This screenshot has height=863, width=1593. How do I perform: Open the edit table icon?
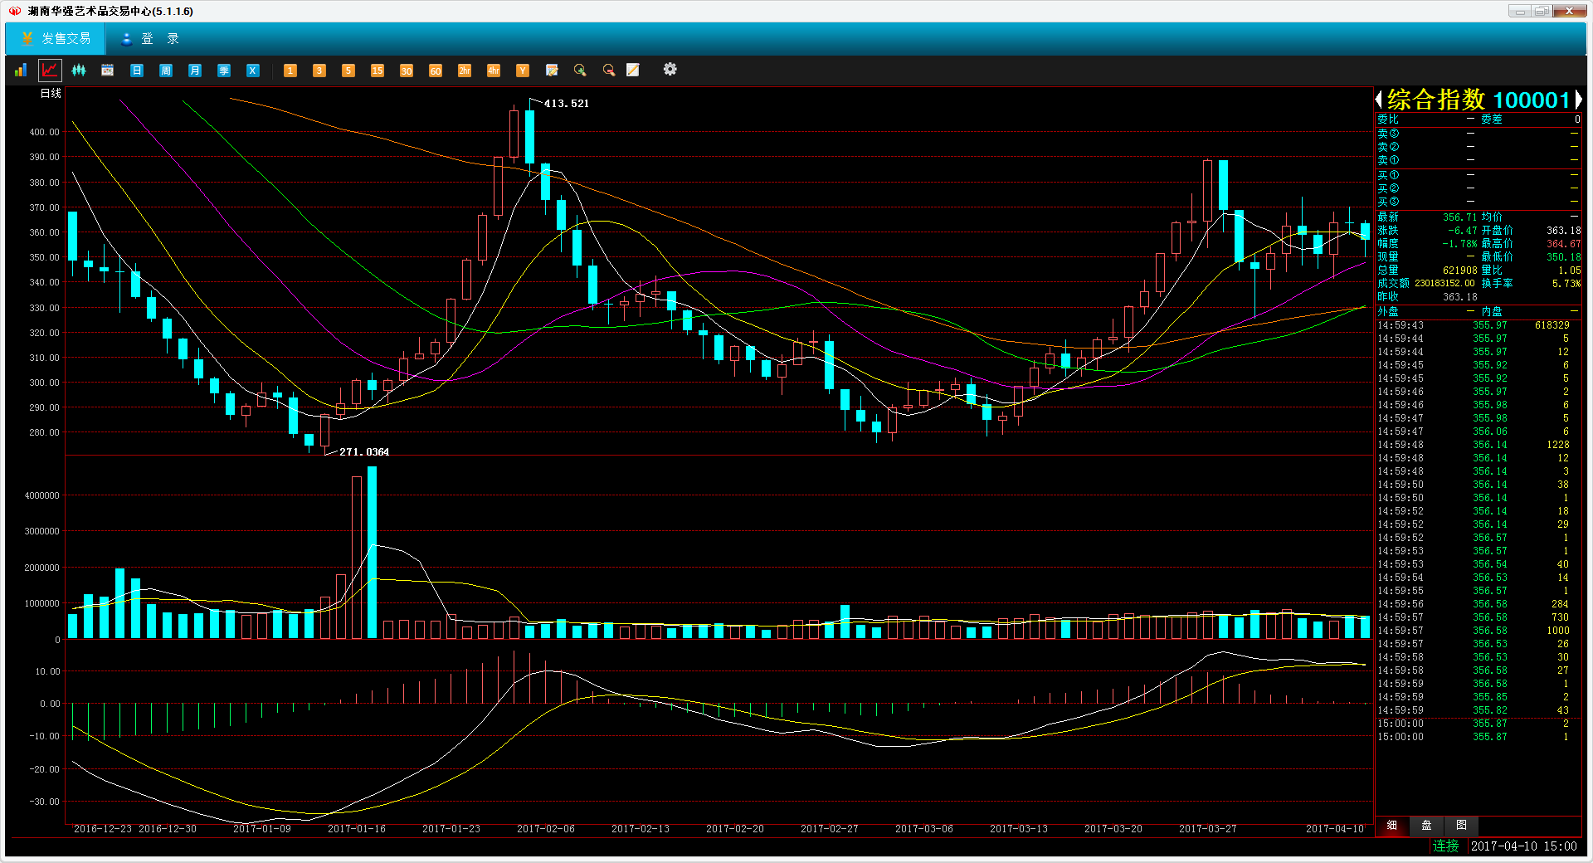point(552,71)
